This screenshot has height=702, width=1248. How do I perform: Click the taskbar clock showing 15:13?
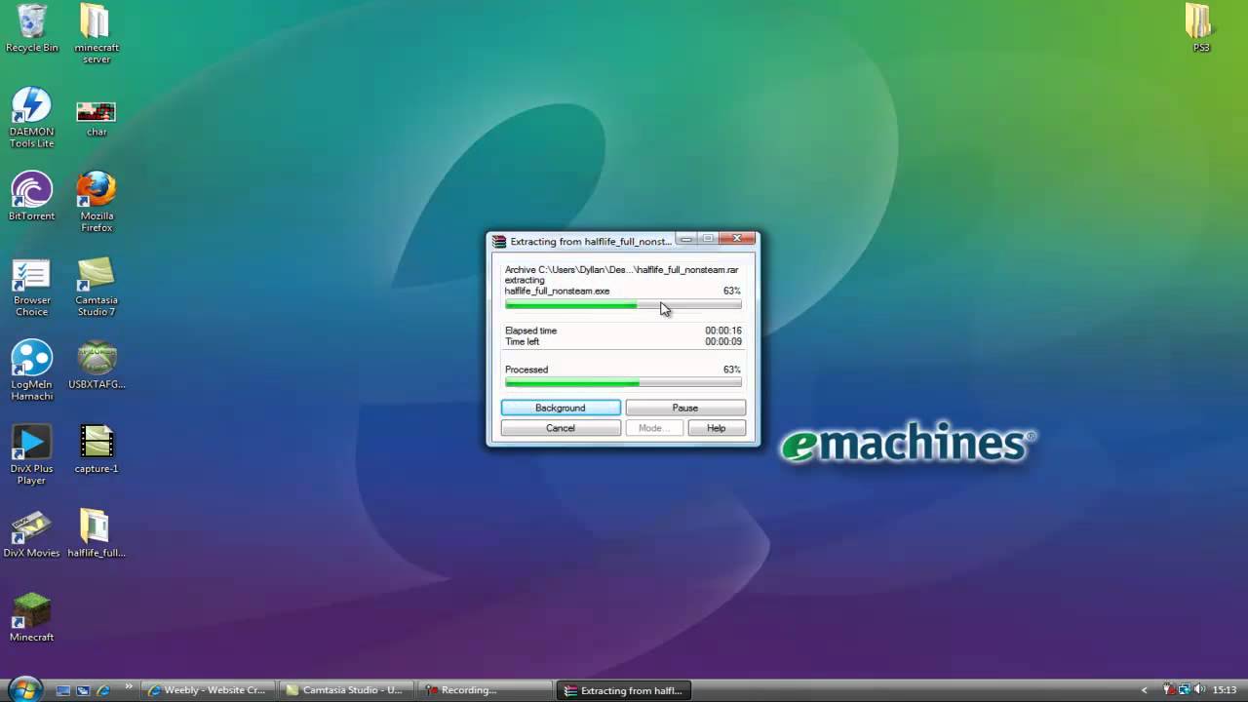pos(1225,690)
